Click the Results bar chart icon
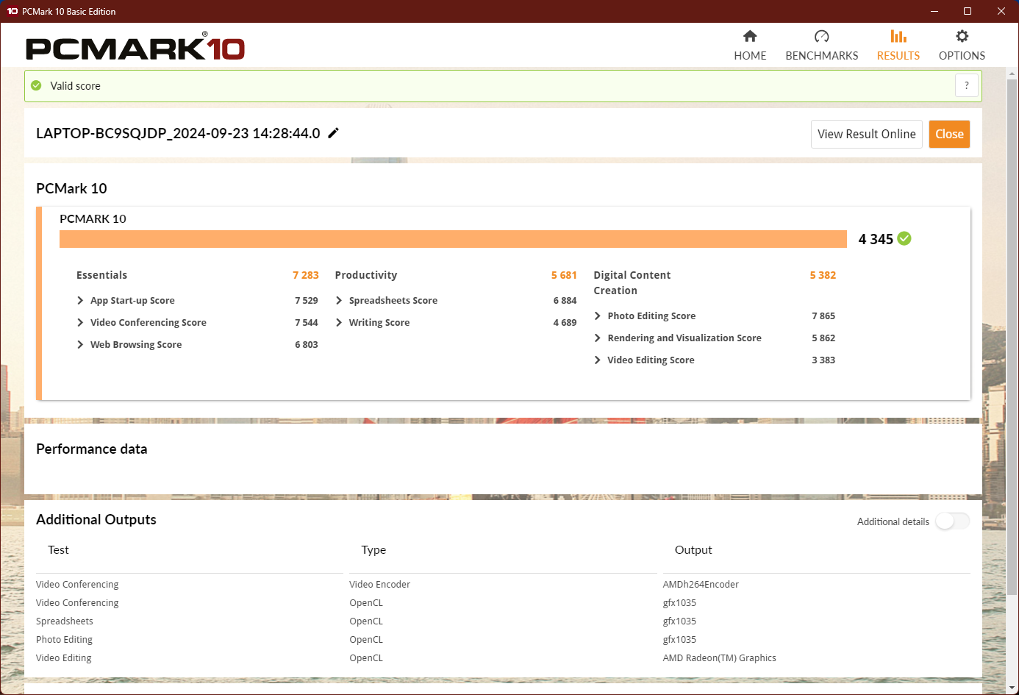Viewport: 1019px width, 695px height. click(898, 36)
